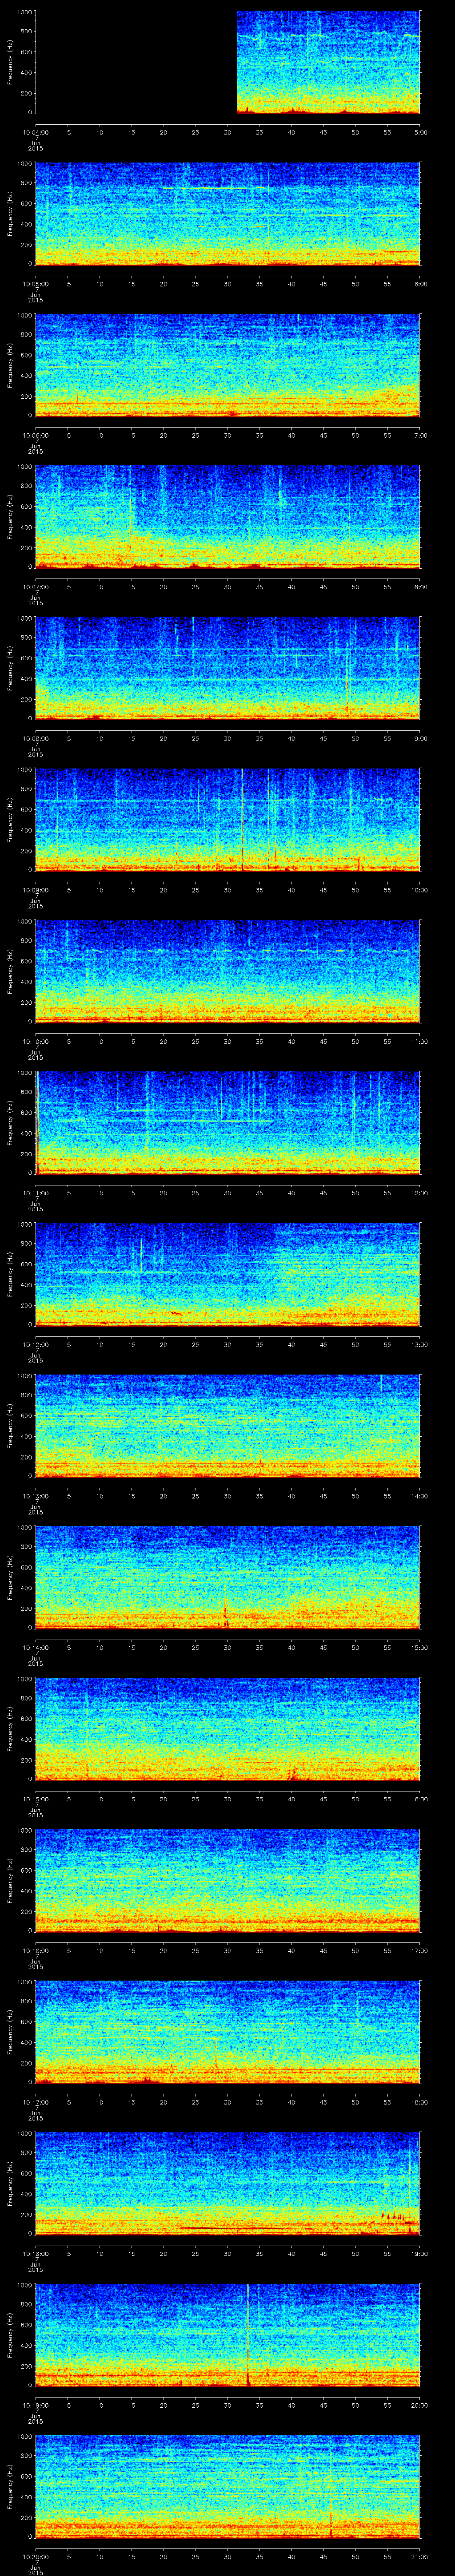Image resolution: width=455 pixels, height=2576 pixels.
Task: Click the '10:07:00' start time label
Action: (x=35, y=587)
